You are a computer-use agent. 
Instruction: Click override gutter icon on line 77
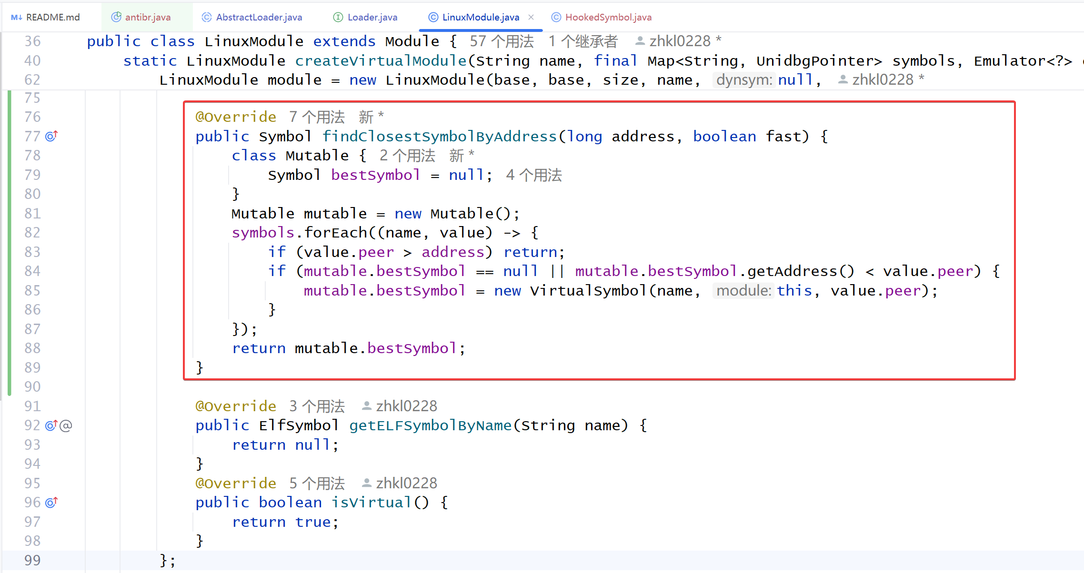pyautogui.click(x=51, y=137)
